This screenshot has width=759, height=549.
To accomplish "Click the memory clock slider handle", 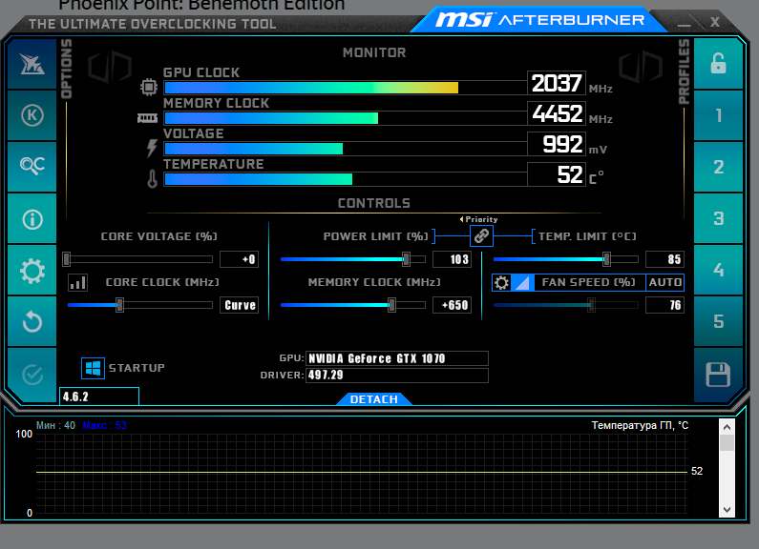I will click(x=391, y=305).
